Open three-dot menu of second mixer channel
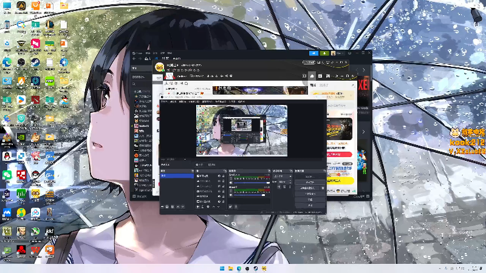486x273 pixels. click(231, 190)
